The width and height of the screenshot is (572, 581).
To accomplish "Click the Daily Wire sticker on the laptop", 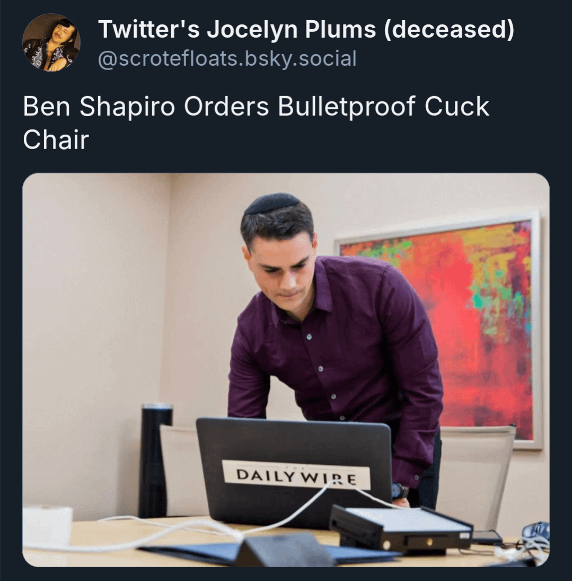I will click(x=296, y=475).
